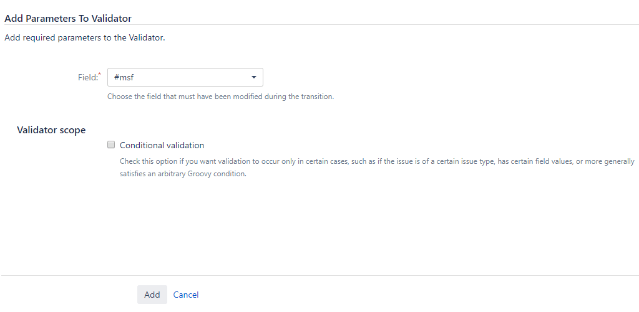
Task: Click the 'arbitrary Groovy condition' text line
Action: pos(183,174)
